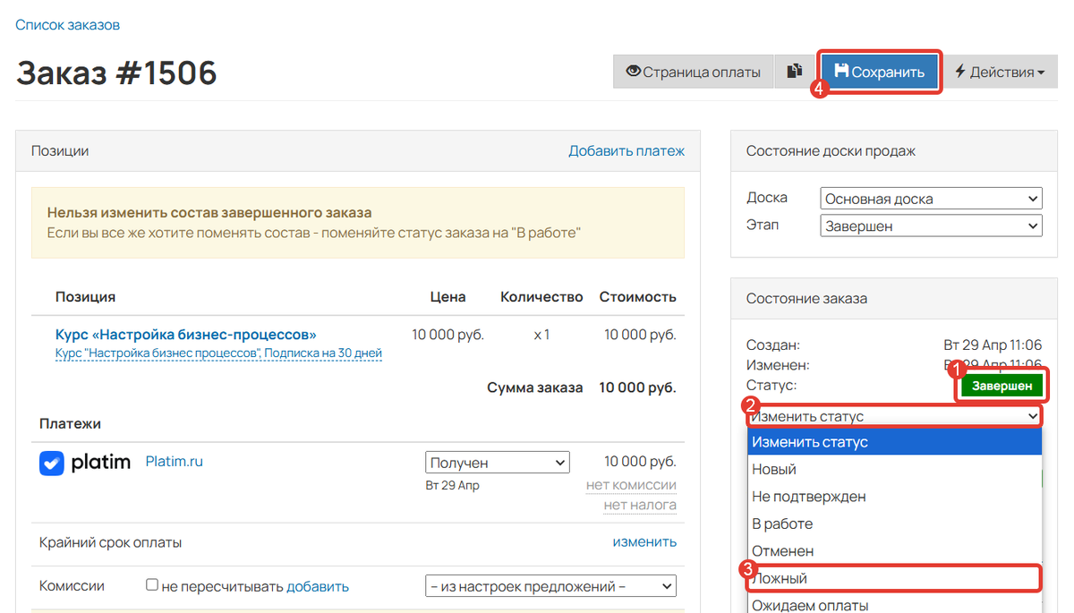This screenshot has width=1074, height=613.
Task: Toggle не пересчитывать checkbox
Action: tap(152, 585)
